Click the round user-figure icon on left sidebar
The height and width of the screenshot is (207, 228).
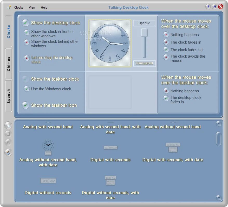click(8, 153)
